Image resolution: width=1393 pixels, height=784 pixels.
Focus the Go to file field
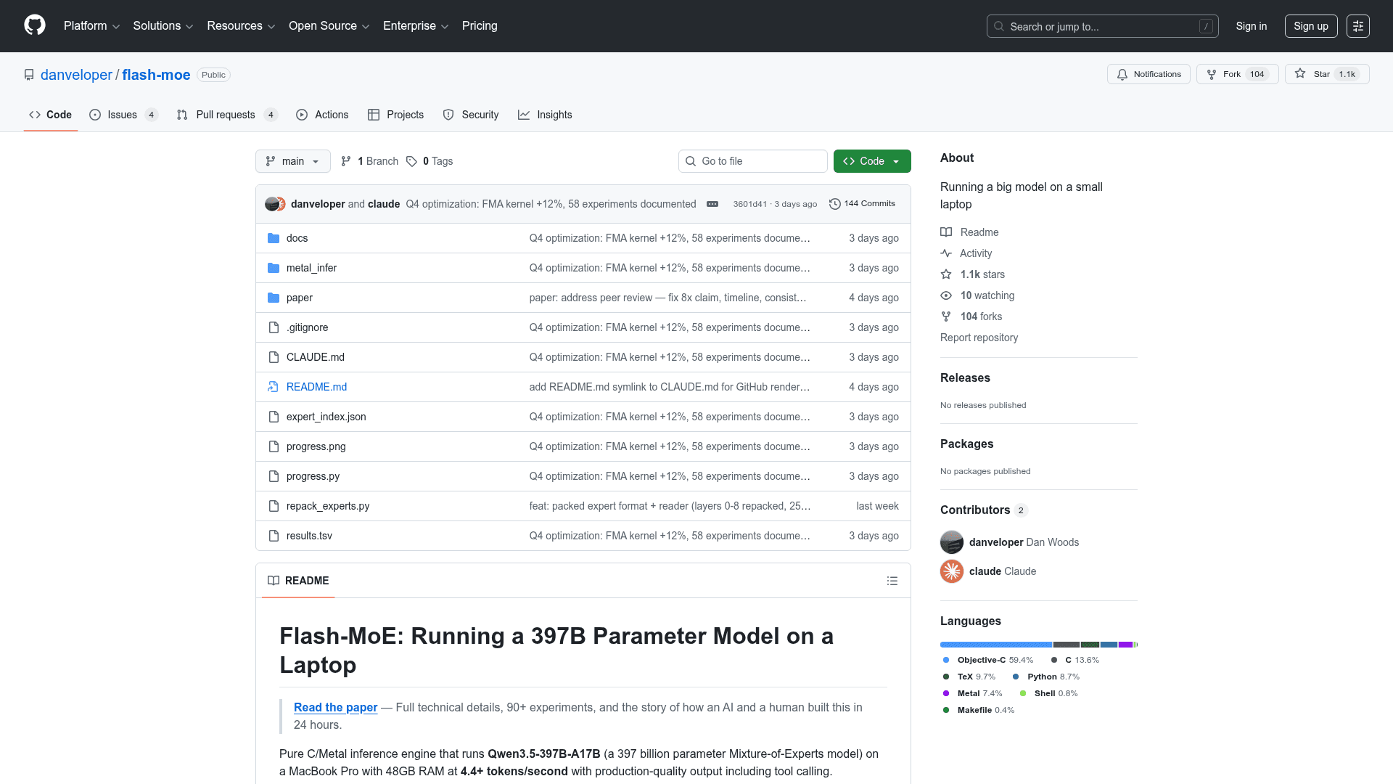[x=755, y=161]
